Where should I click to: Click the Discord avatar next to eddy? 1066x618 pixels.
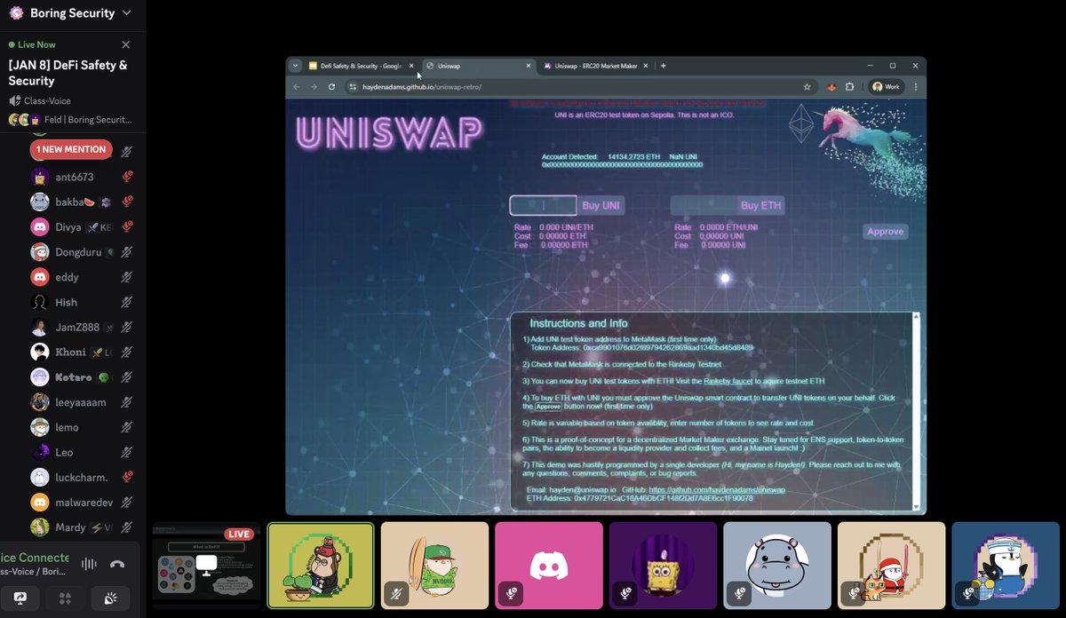tap(39, 277)
